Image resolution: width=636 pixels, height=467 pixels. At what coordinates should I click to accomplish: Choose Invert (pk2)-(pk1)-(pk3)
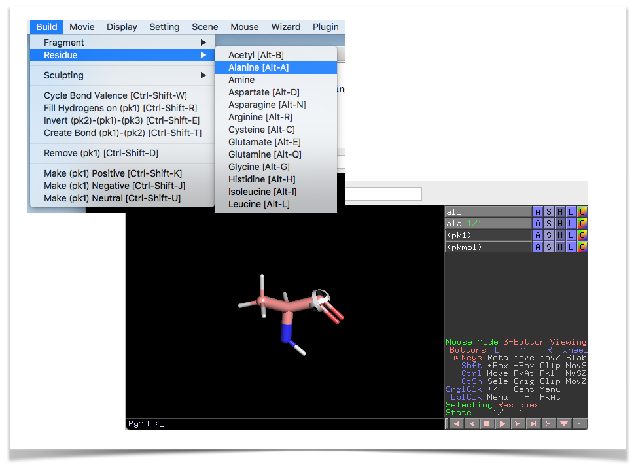[122, 121]
